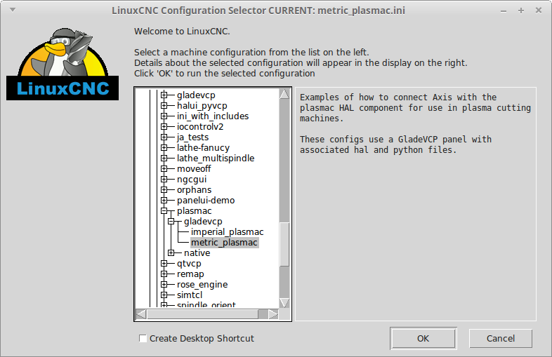This screenshot has height=357, width=552.
Task: Enable the Create Desktop Shortcut checkbox
Action: [x=143, y=338]
